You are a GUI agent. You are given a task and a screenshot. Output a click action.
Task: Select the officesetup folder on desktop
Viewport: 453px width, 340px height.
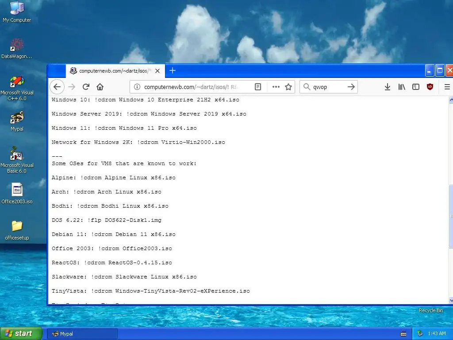pyautogui.click(x=17, y=230)
